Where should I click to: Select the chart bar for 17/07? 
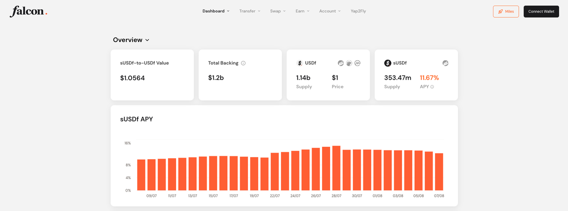(233, 173)
